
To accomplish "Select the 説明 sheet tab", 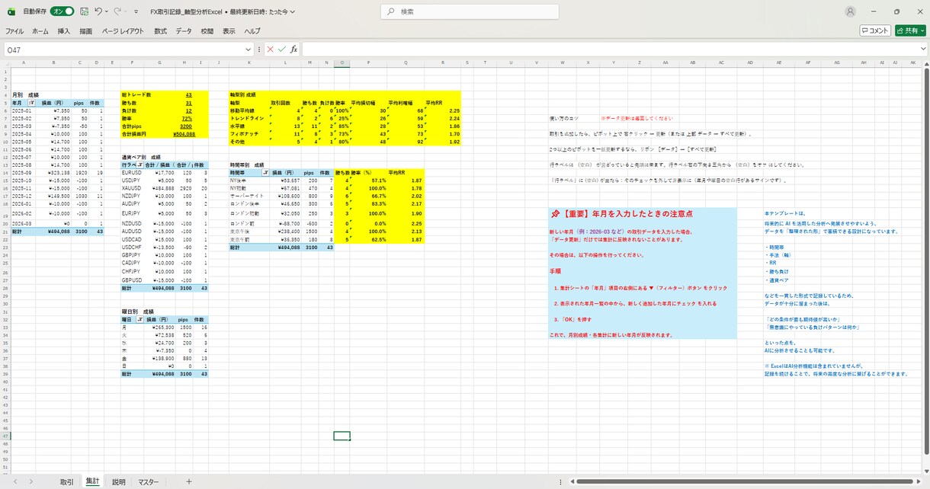I will (x=119, y=481).
